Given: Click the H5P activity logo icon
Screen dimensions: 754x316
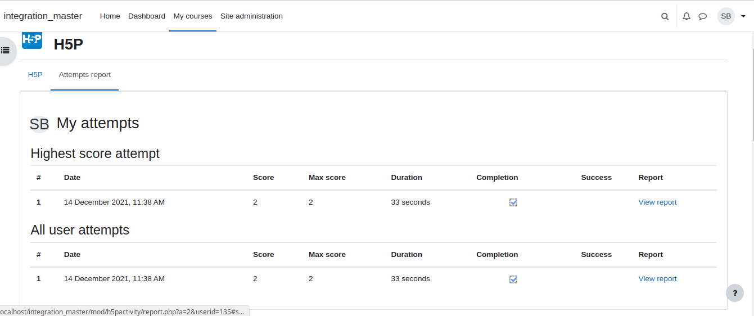Looking at the screenshot, I should pyautogui.click(x=32, y=40).
